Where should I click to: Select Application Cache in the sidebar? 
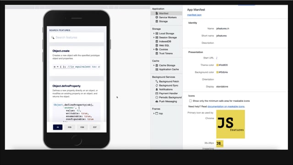(169, 69)
